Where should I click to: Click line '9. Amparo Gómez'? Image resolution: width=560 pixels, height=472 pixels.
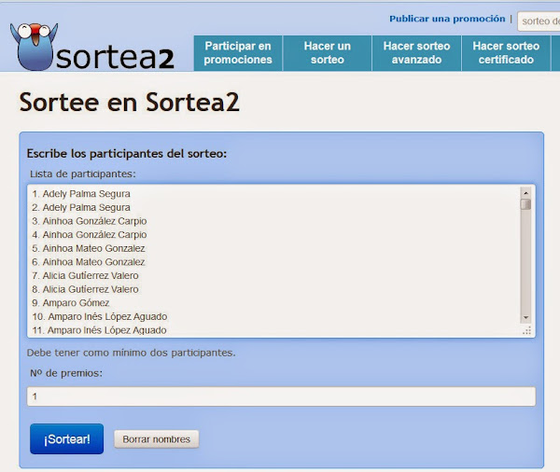pyautogui.click(x=70, y=303)
